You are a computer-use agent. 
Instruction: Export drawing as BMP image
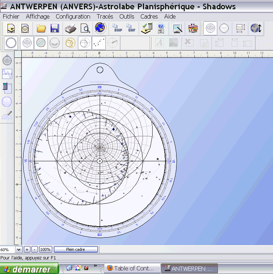pos(117,28)
